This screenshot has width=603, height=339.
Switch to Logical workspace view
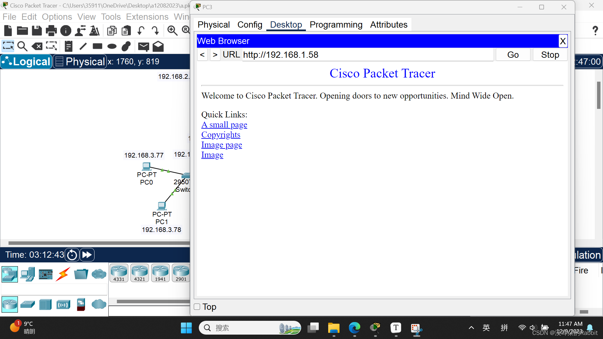pos(26,62)
